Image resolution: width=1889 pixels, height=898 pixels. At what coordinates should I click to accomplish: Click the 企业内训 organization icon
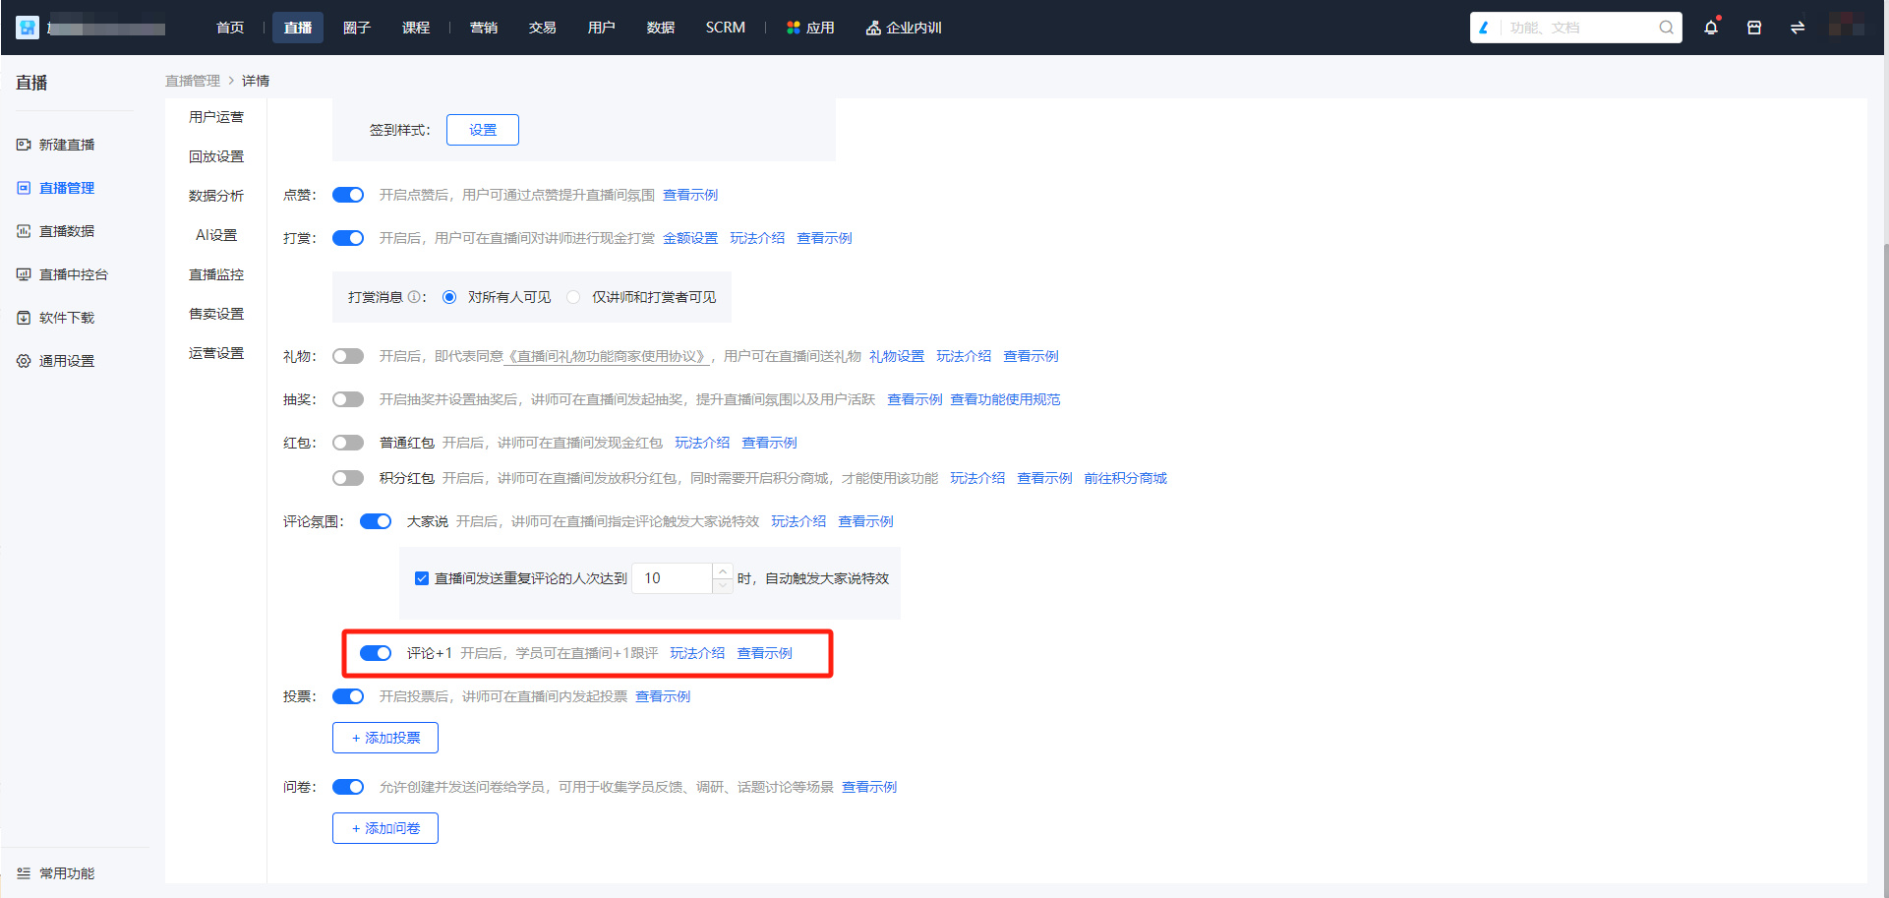[873, 28]
